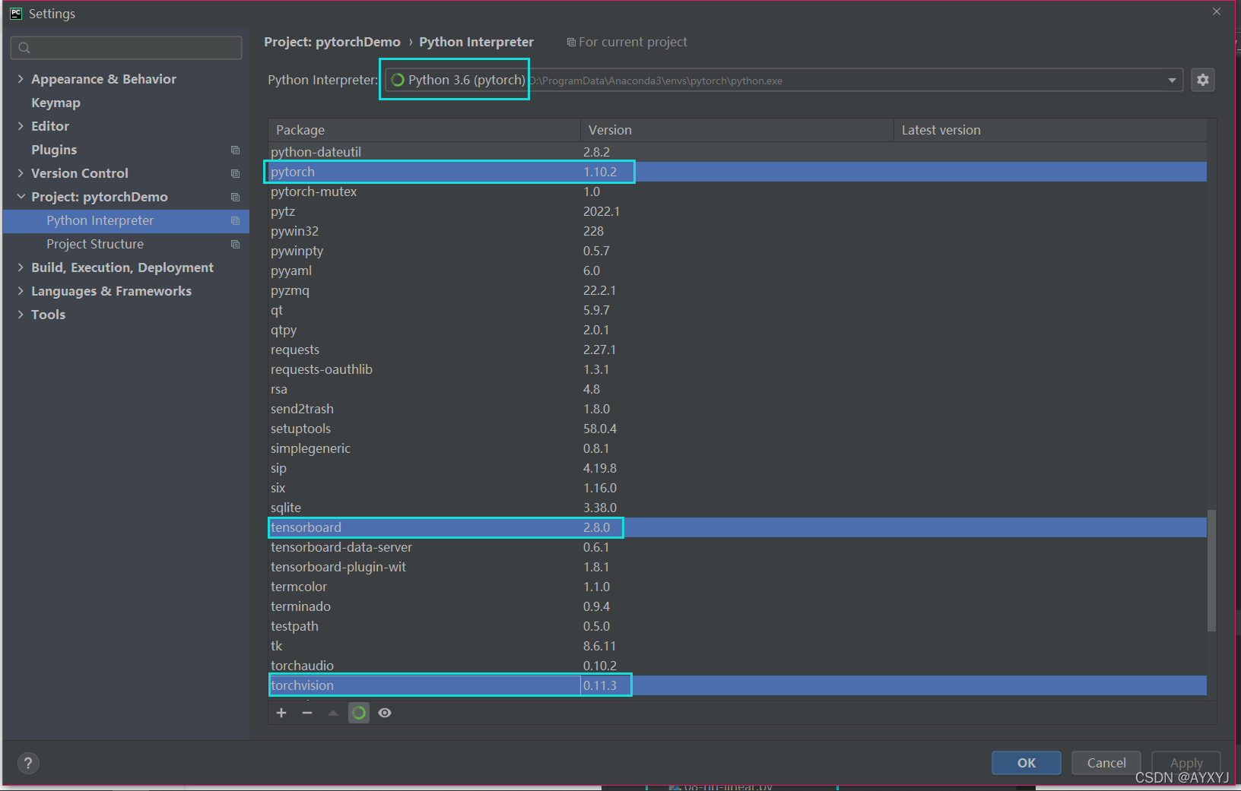Open the help question mark button
The height and width of the screenshot is (791, 1241).
[x=28, y=763]
